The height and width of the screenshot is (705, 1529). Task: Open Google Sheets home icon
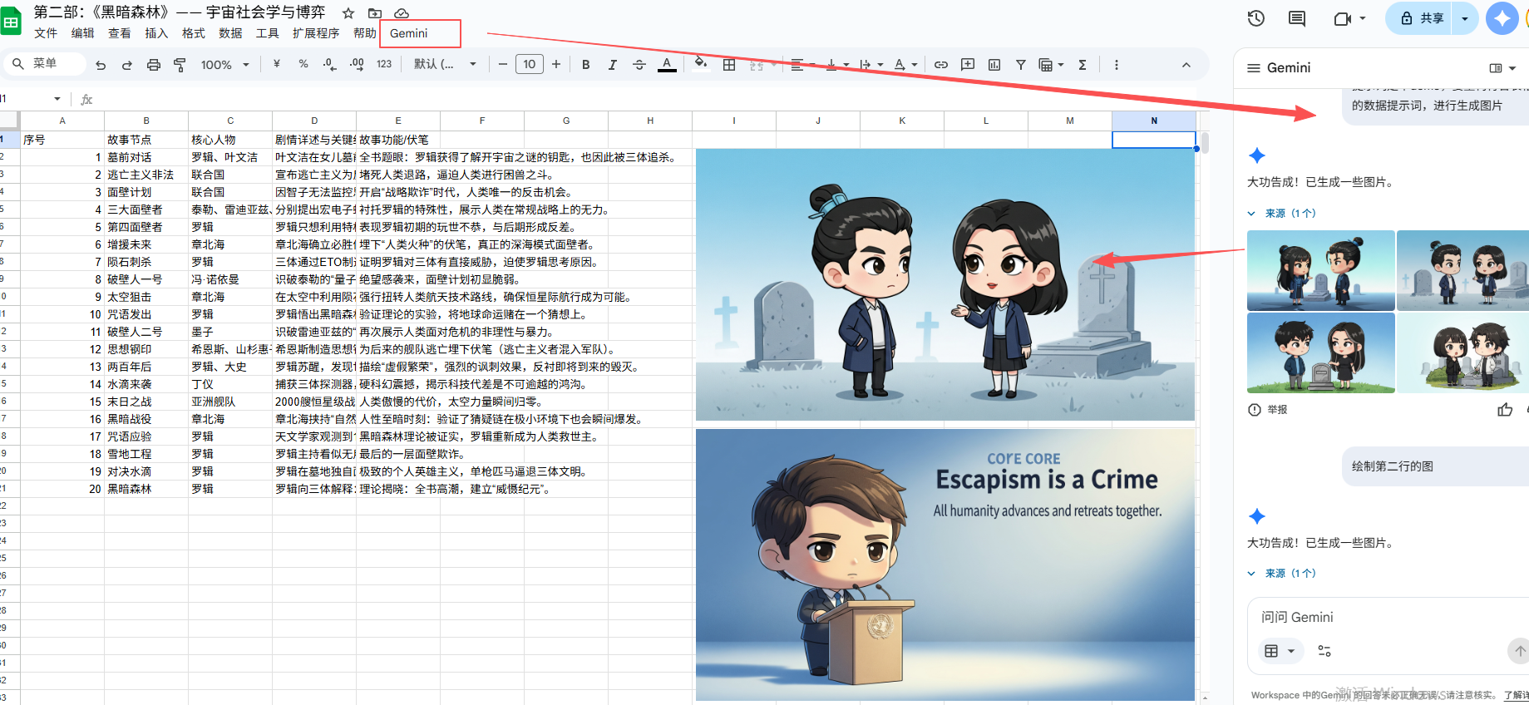click(10, 22)
